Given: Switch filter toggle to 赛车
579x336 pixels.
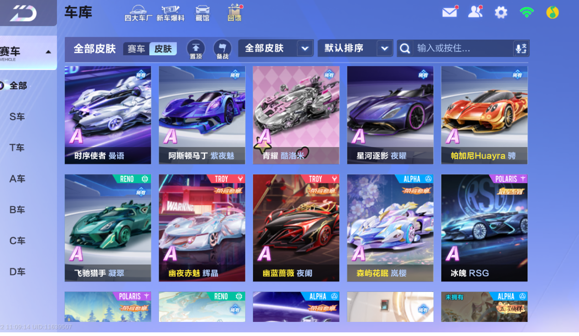Looking at the screenshot, I should 136,49.
